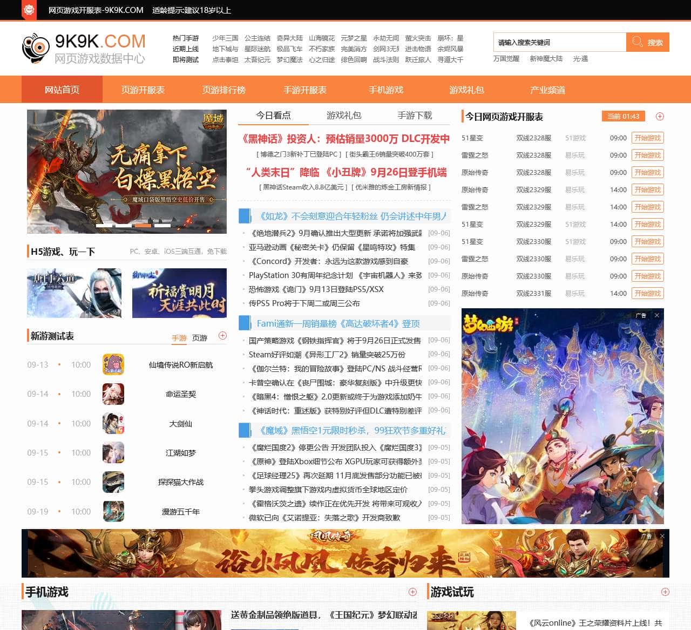Click 开始游戏 for 51星变 双线2328服
691x630 pixels.
[648, 138]
